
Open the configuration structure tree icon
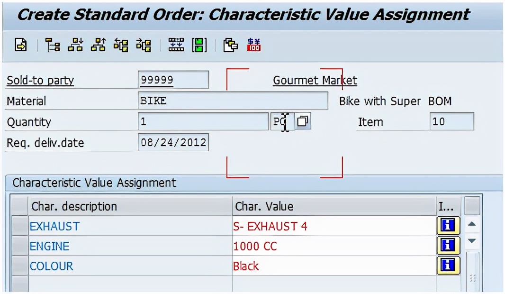54,46
